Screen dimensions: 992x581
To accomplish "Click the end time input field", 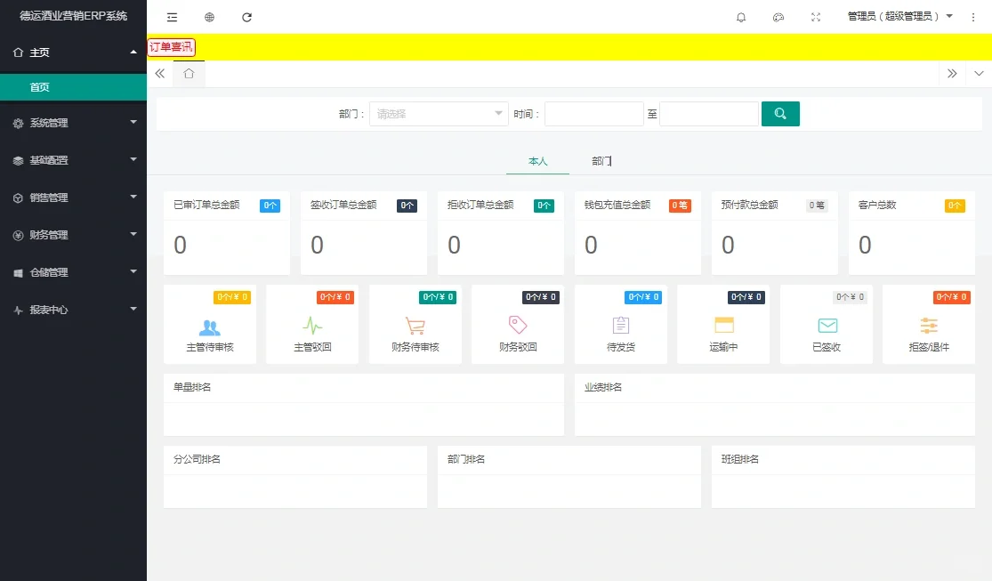I will [708, 114].
